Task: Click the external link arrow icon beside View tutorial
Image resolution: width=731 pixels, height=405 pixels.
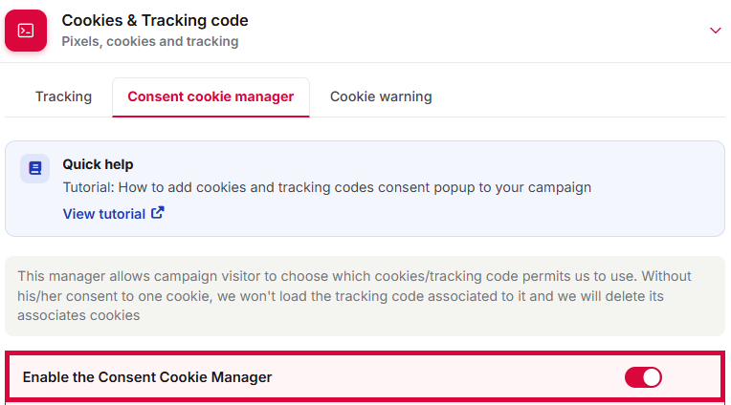Action: pos(158,213)
